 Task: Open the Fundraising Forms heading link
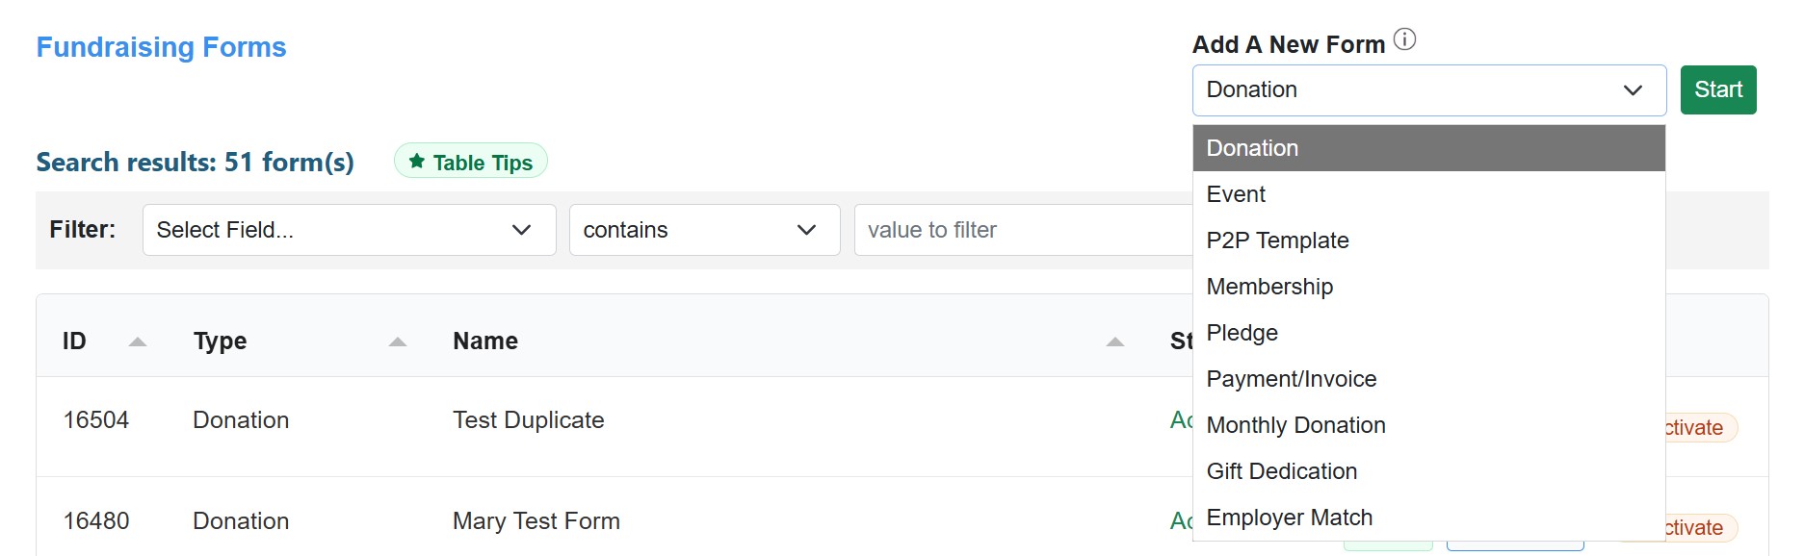[161, 47]
